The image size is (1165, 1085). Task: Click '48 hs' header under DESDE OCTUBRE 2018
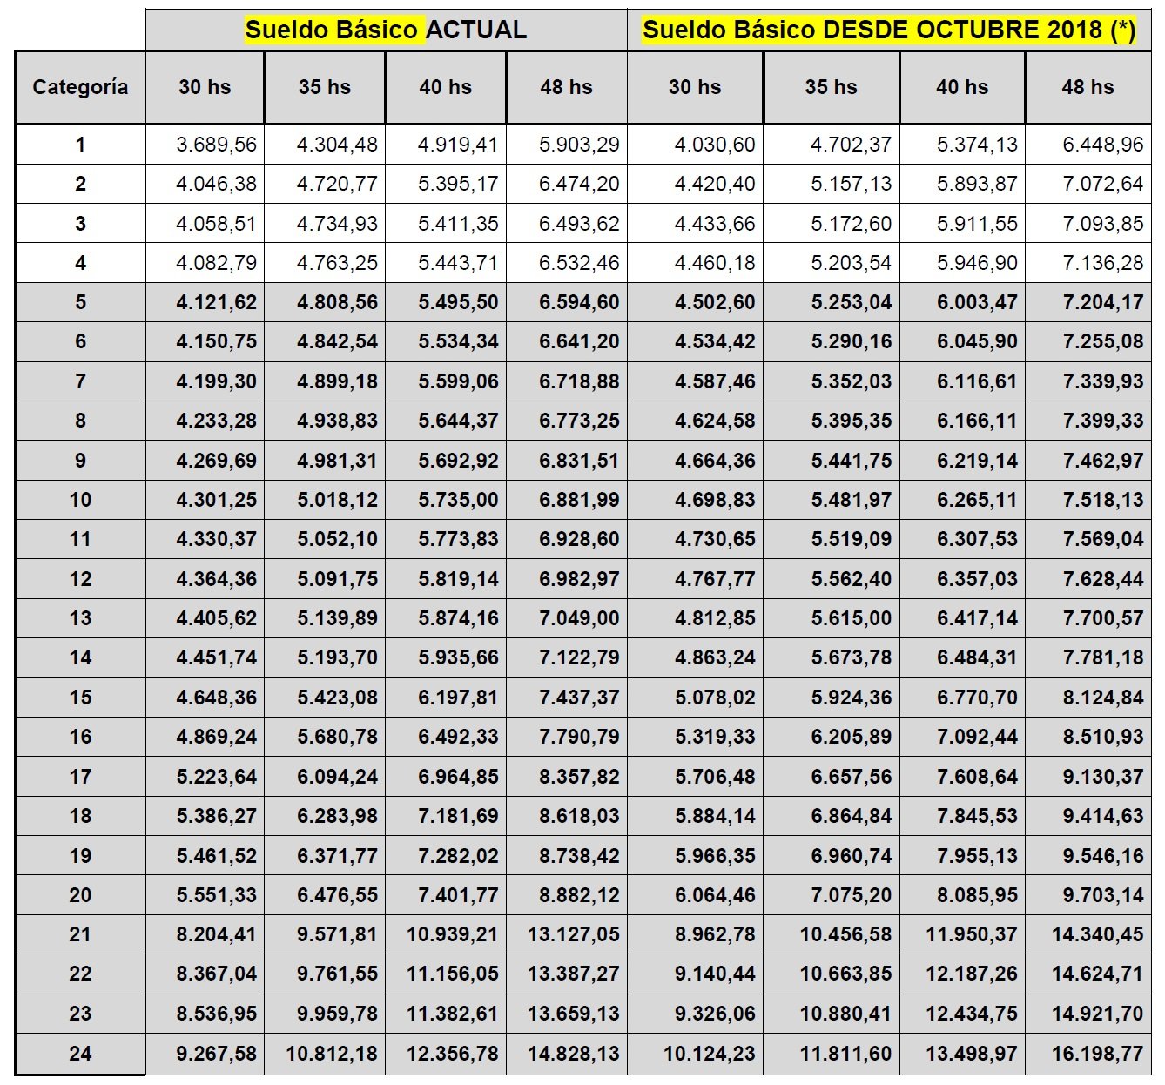(x=1088, y=87)
